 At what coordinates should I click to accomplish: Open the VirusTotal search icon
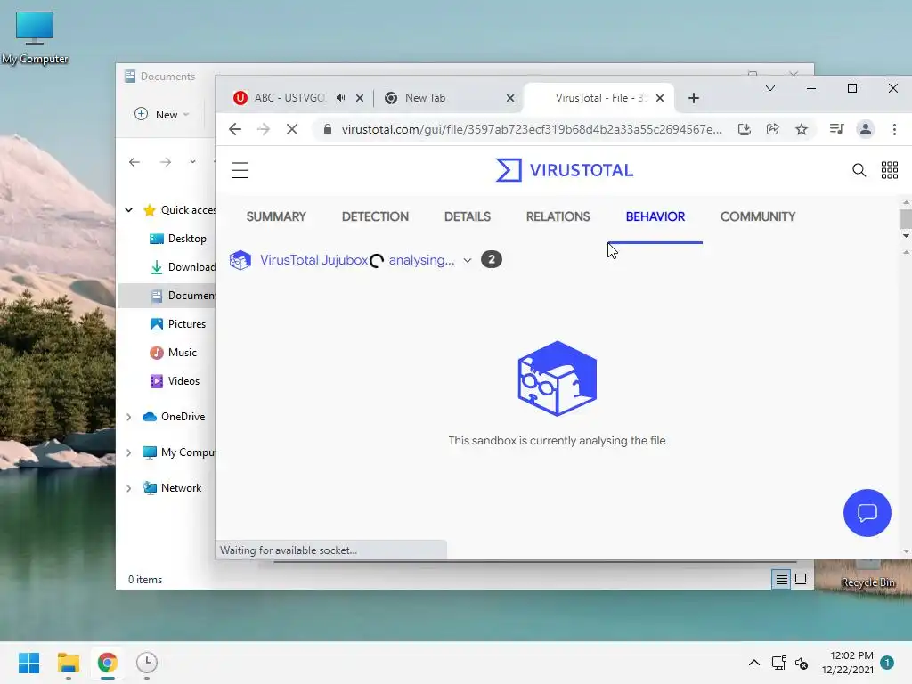[859, 170]
